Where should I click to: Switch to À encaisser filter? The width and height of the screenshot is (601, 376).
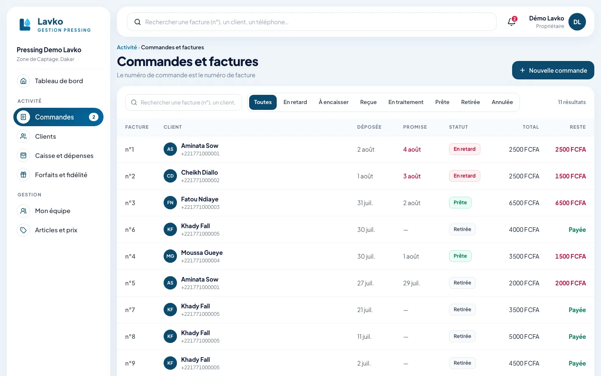click(333, 102)
